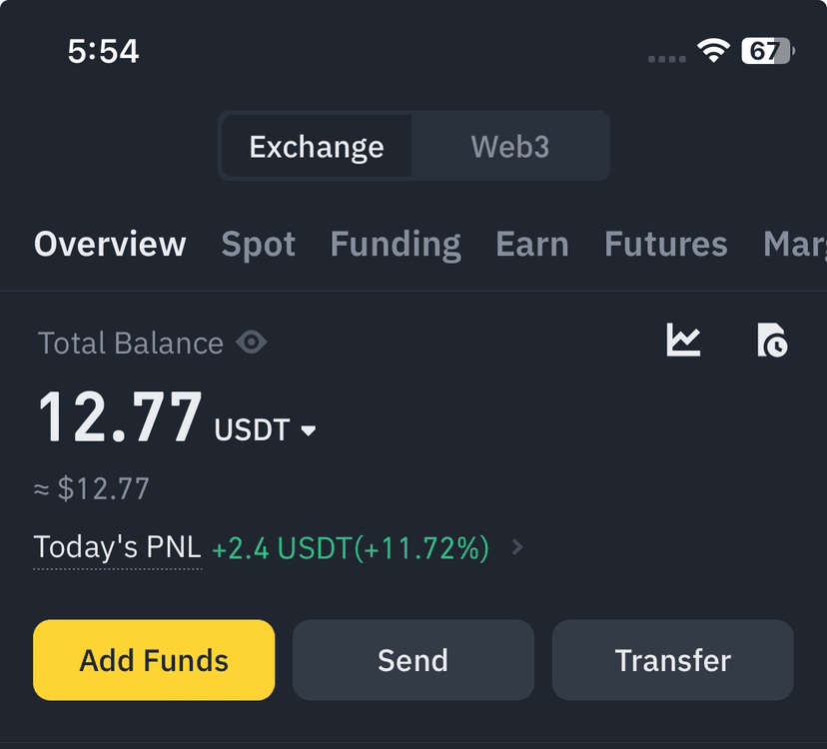Image resolution: width=827 pixels, height=749 pixels.
Task: Open the Funding tab
Action: 396,245
